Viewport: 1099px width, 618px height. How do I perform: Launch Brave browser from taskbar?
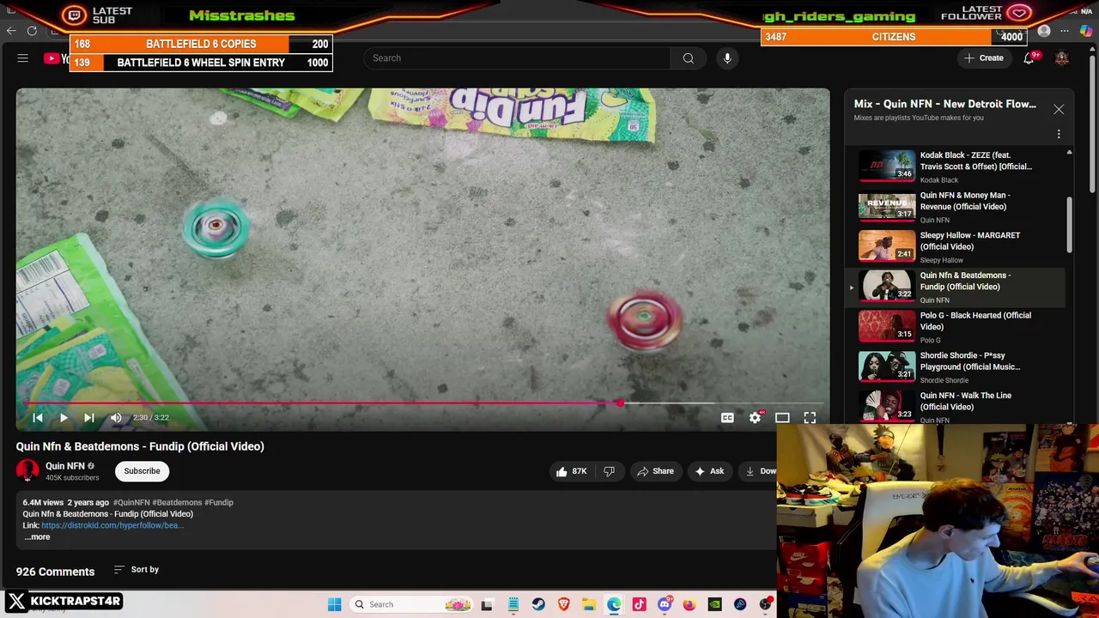coord(563,604)
